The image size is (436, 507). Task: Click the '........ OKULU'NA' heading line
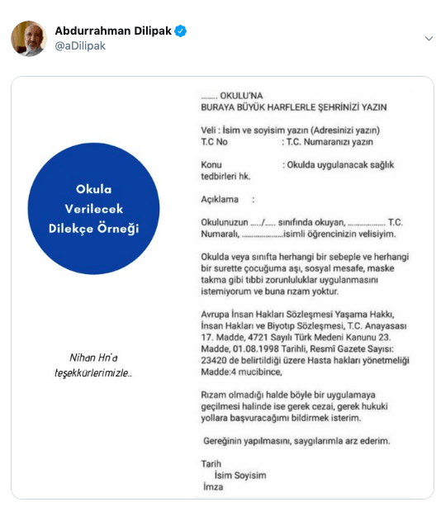coord(232,96)
